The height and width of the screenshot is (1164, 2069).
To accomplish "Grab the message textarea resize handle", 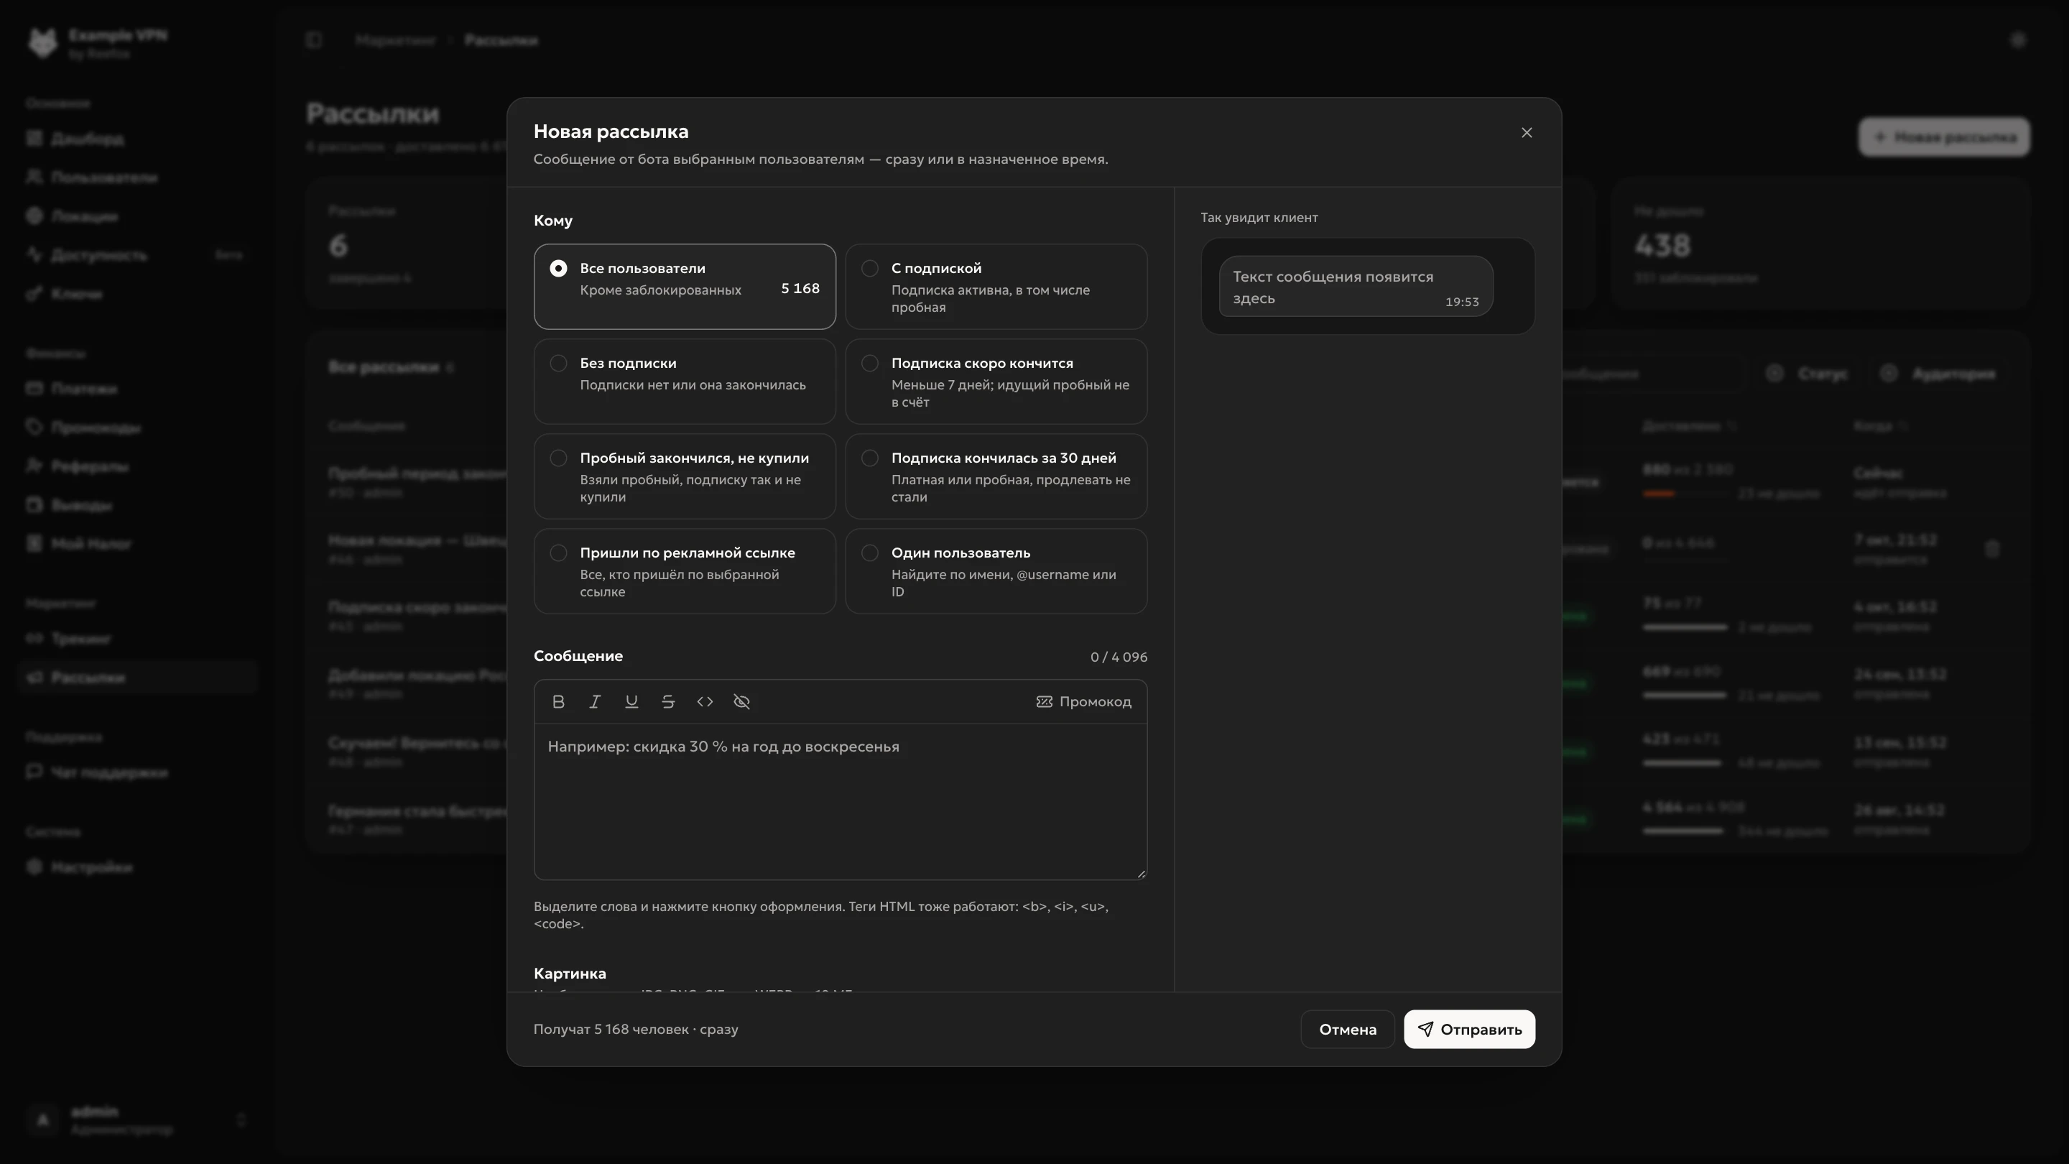I will [x=1142, y=873].
